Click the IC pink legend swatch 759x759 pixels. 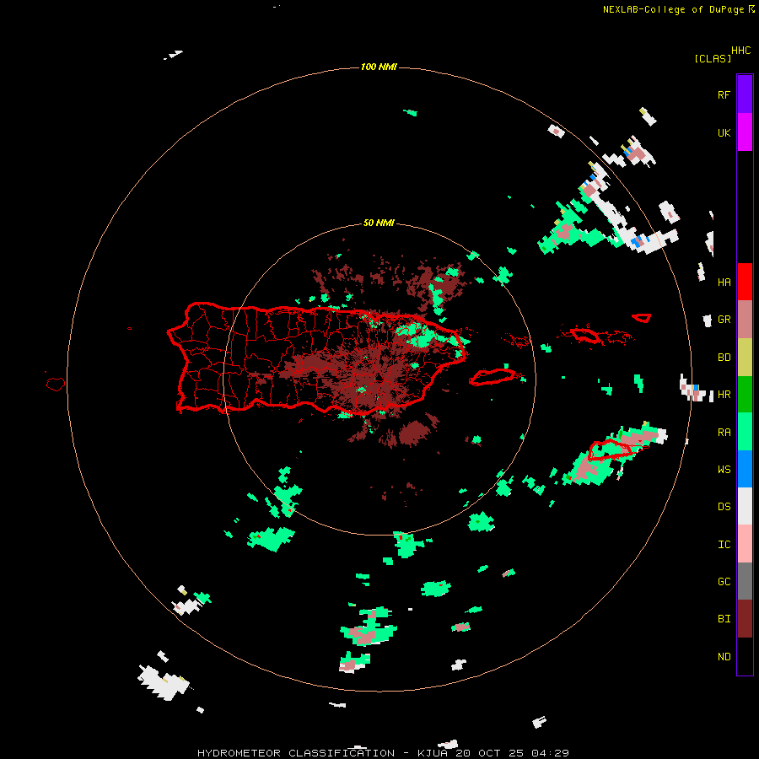745,544
